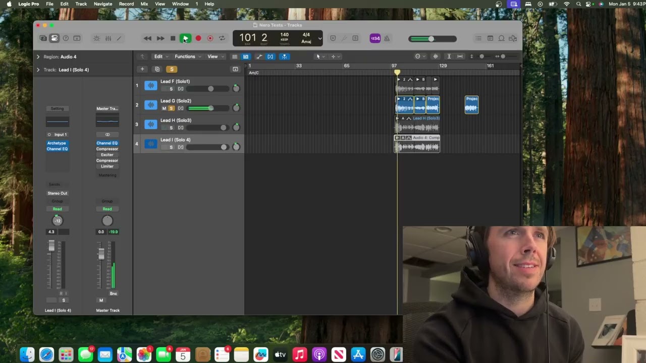646x363 pixels.
Task: Expand the Region: Audio 4 disclosure triangle
Action: tap(38, 57)
